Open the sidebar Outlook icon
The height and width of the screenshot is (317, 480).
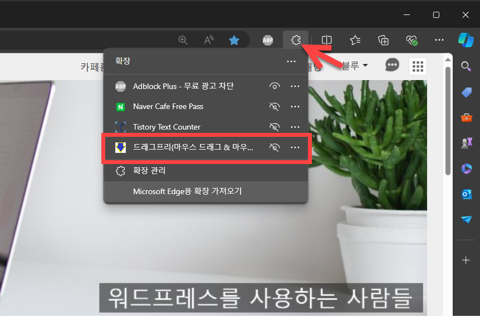[467, 194]
